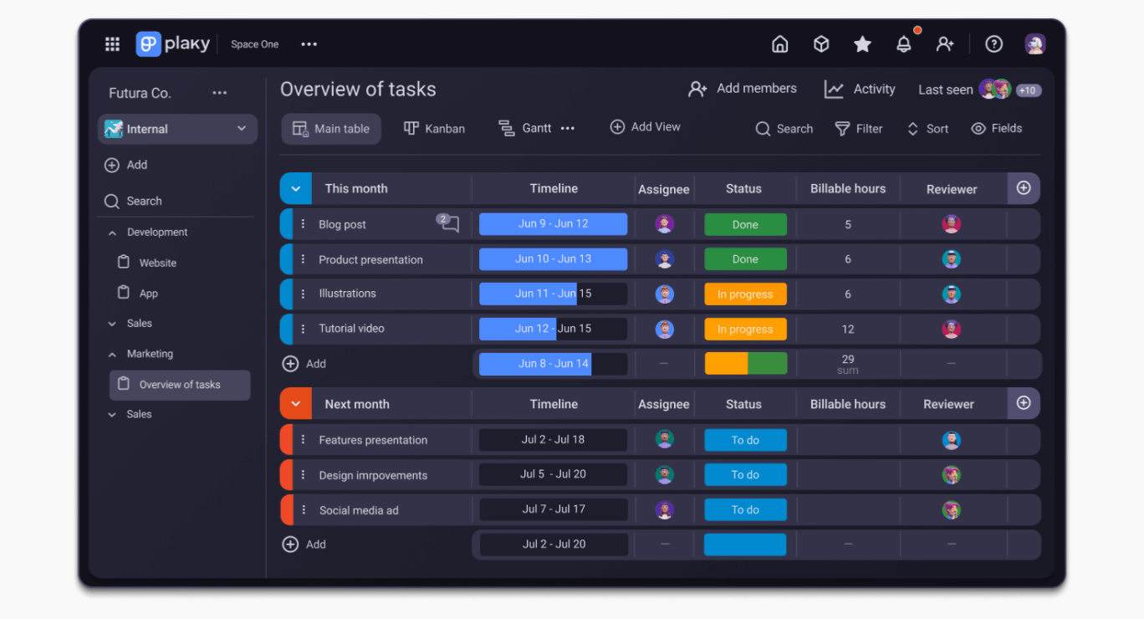This screenshot has height=619, width=1144.
Task: Open notifications bell icon
Action: 904,44
